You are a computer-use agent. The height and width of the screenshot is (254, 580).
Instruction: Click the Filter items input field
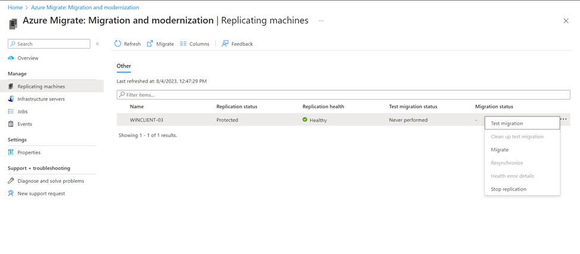tap(343, 95)
